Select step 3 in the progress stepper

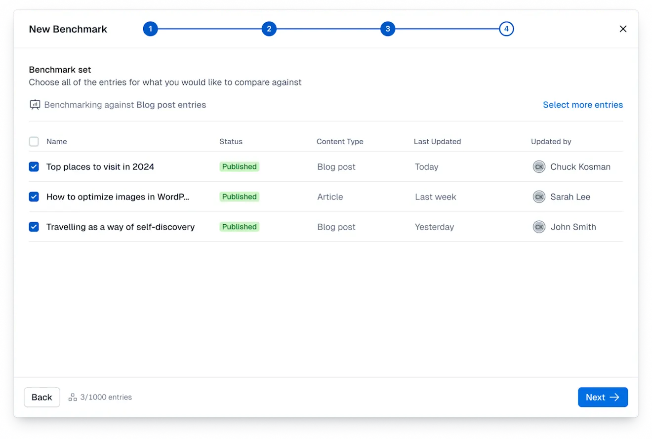point(388,29)
